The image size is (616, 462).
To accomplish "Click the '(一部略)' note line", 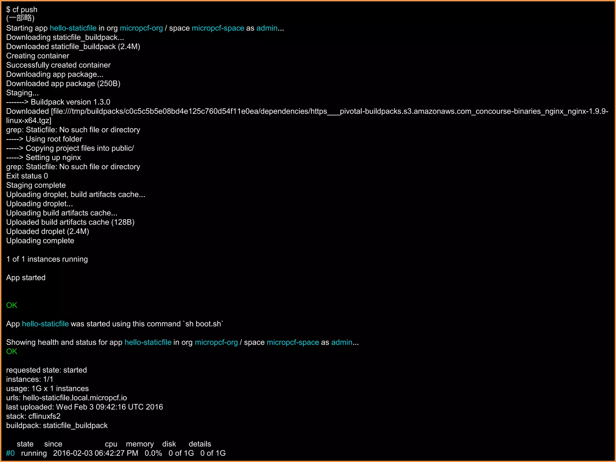I will [20, 18].
